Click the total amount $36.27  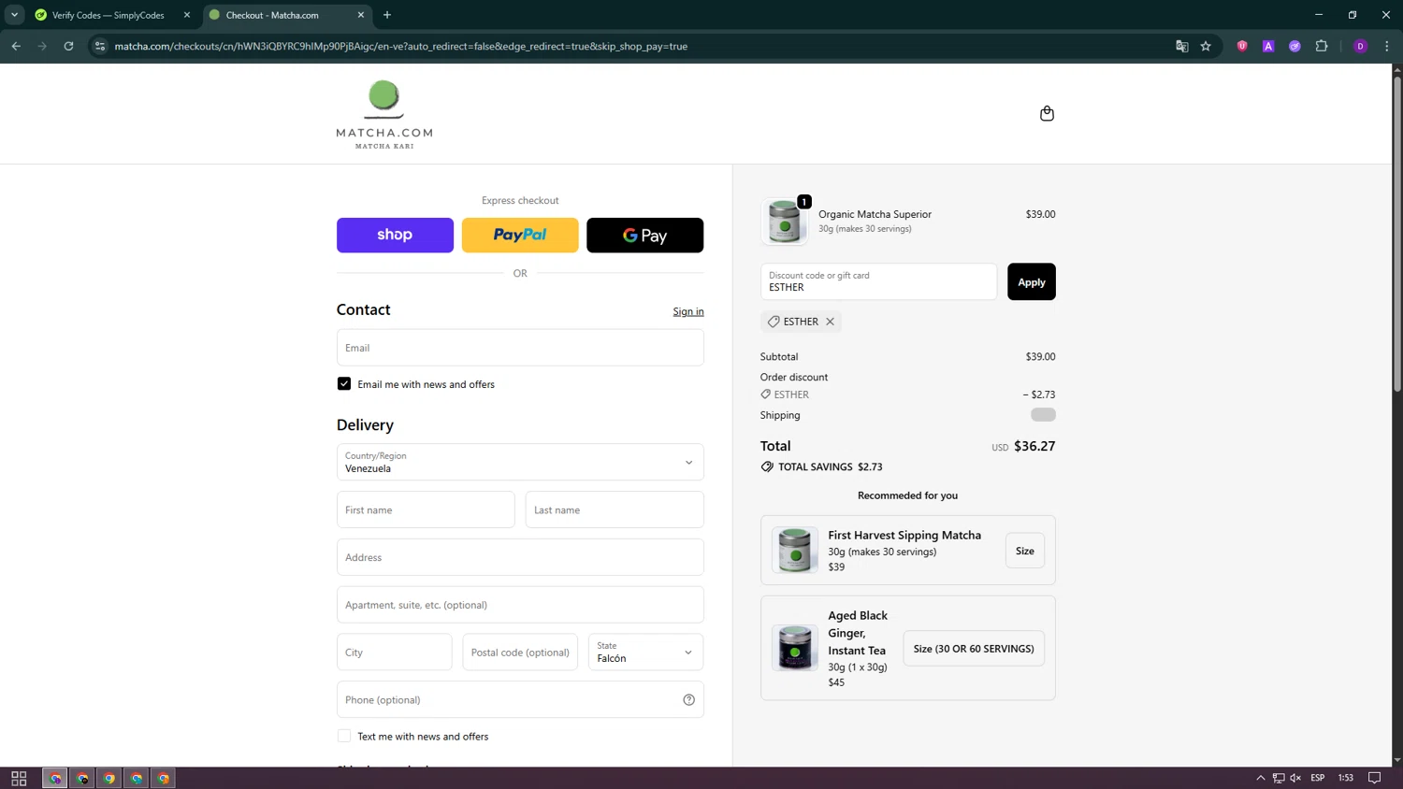click(1034, 446)
